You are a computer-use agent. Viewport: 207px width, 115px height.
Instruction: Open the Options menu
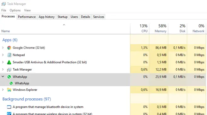[x=15, y=10]
